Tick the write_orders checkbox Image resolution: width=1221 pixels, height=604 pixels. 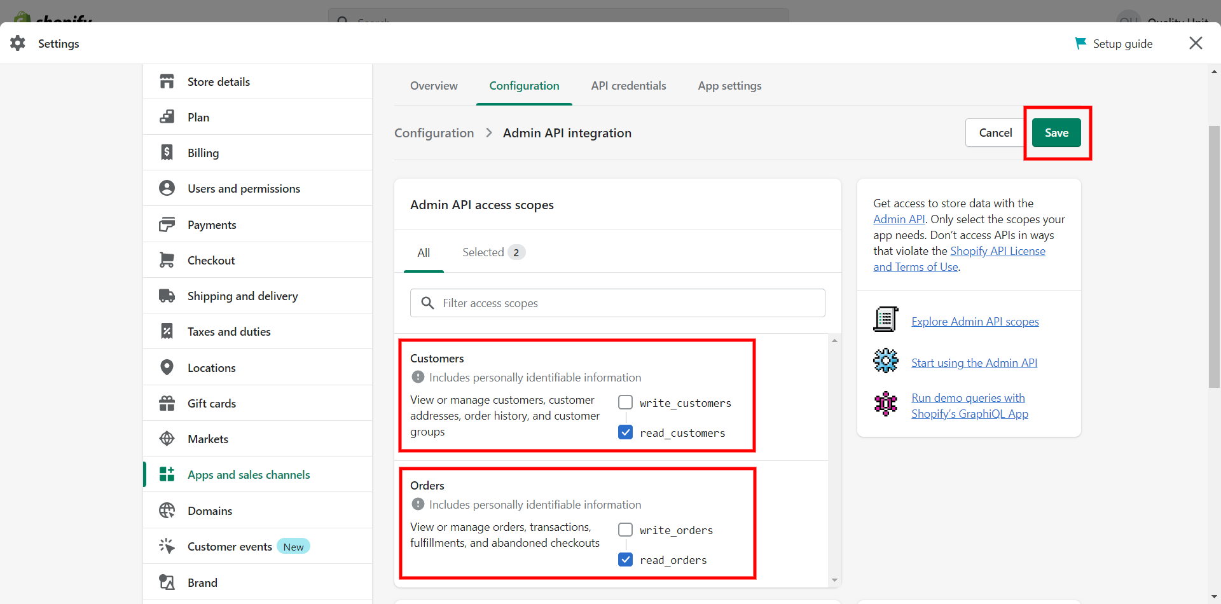[626, 530]
